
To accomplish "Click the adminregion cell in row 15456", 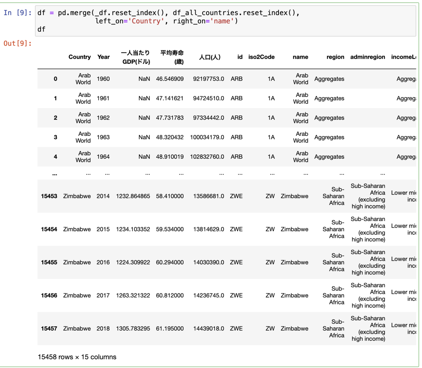I will pos(368,296).
